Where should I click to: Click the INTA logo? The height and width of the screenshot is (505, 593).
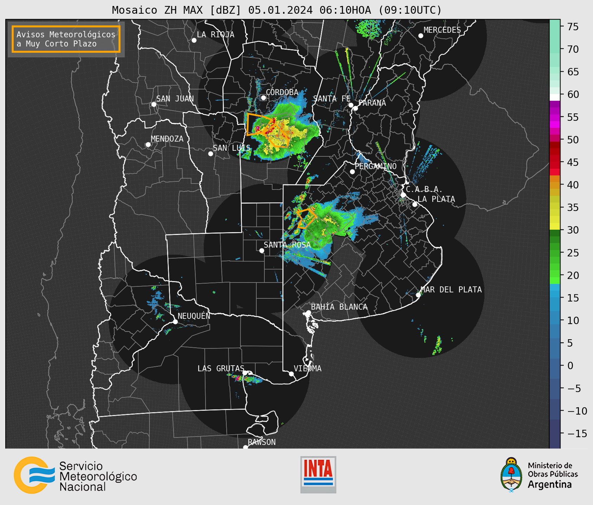318,474
